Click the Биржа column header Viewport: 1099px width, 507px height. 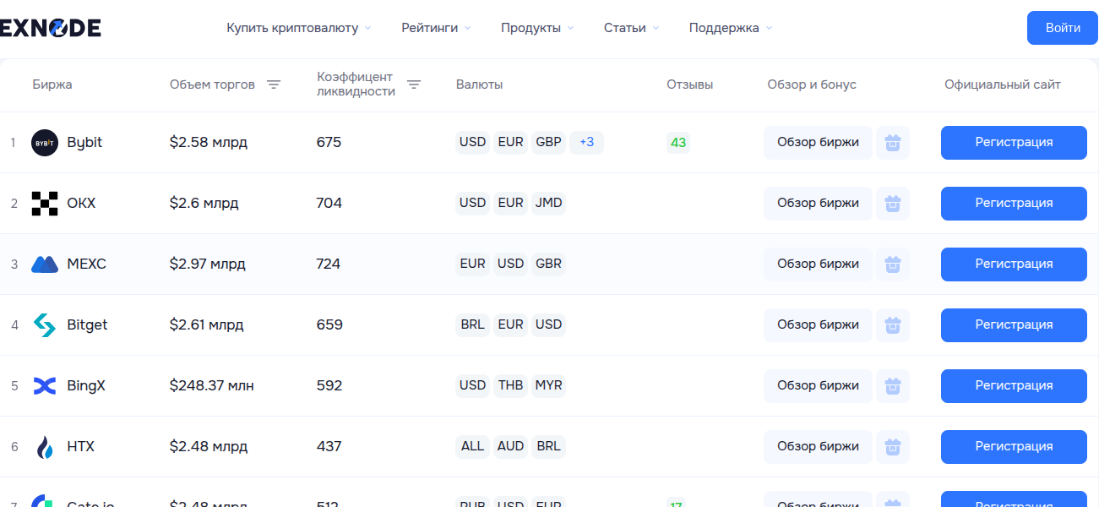52,84
